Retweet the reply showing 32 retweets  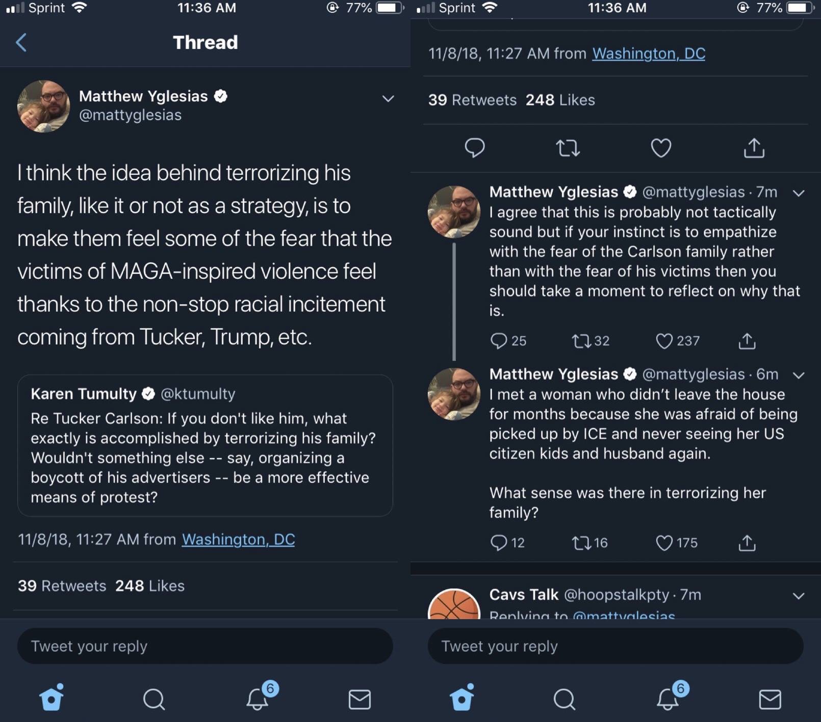click(580, 341)
